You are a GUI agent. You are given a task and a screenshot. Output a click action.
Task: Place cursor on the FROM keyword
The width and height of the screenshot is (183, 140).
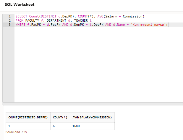20,20
